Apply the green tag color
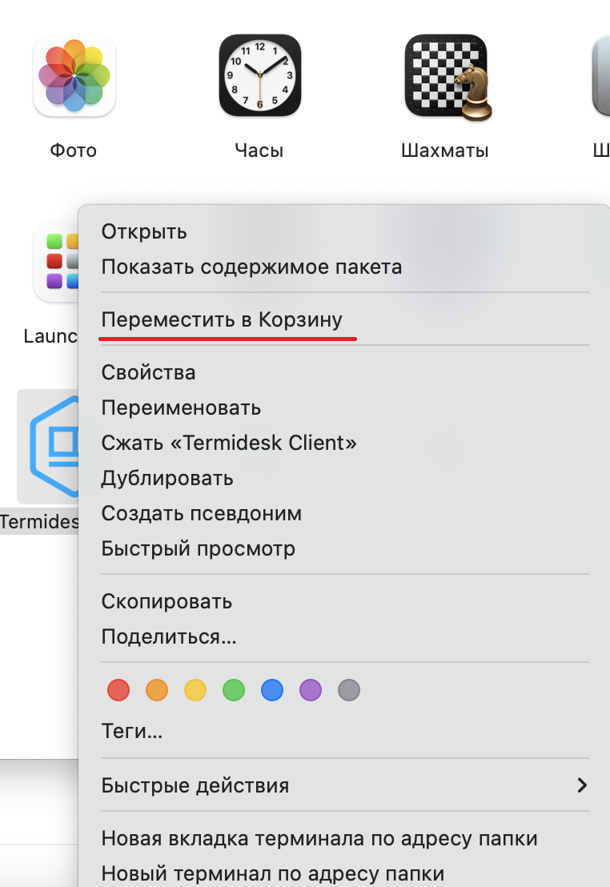Viewport: 610px width, 887px height. [234, 689]
